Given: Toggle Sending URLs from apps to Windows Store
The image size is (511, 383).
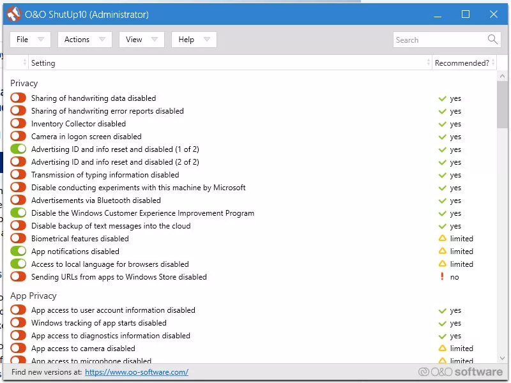Looking at the screenshot, I should pyautogui.click(x=18, y=276).
